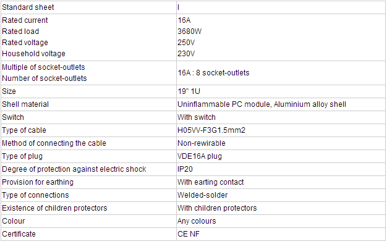Select 'With earting contact' text
The height and width of the screenshot is (244, 387).
point(211,182)
